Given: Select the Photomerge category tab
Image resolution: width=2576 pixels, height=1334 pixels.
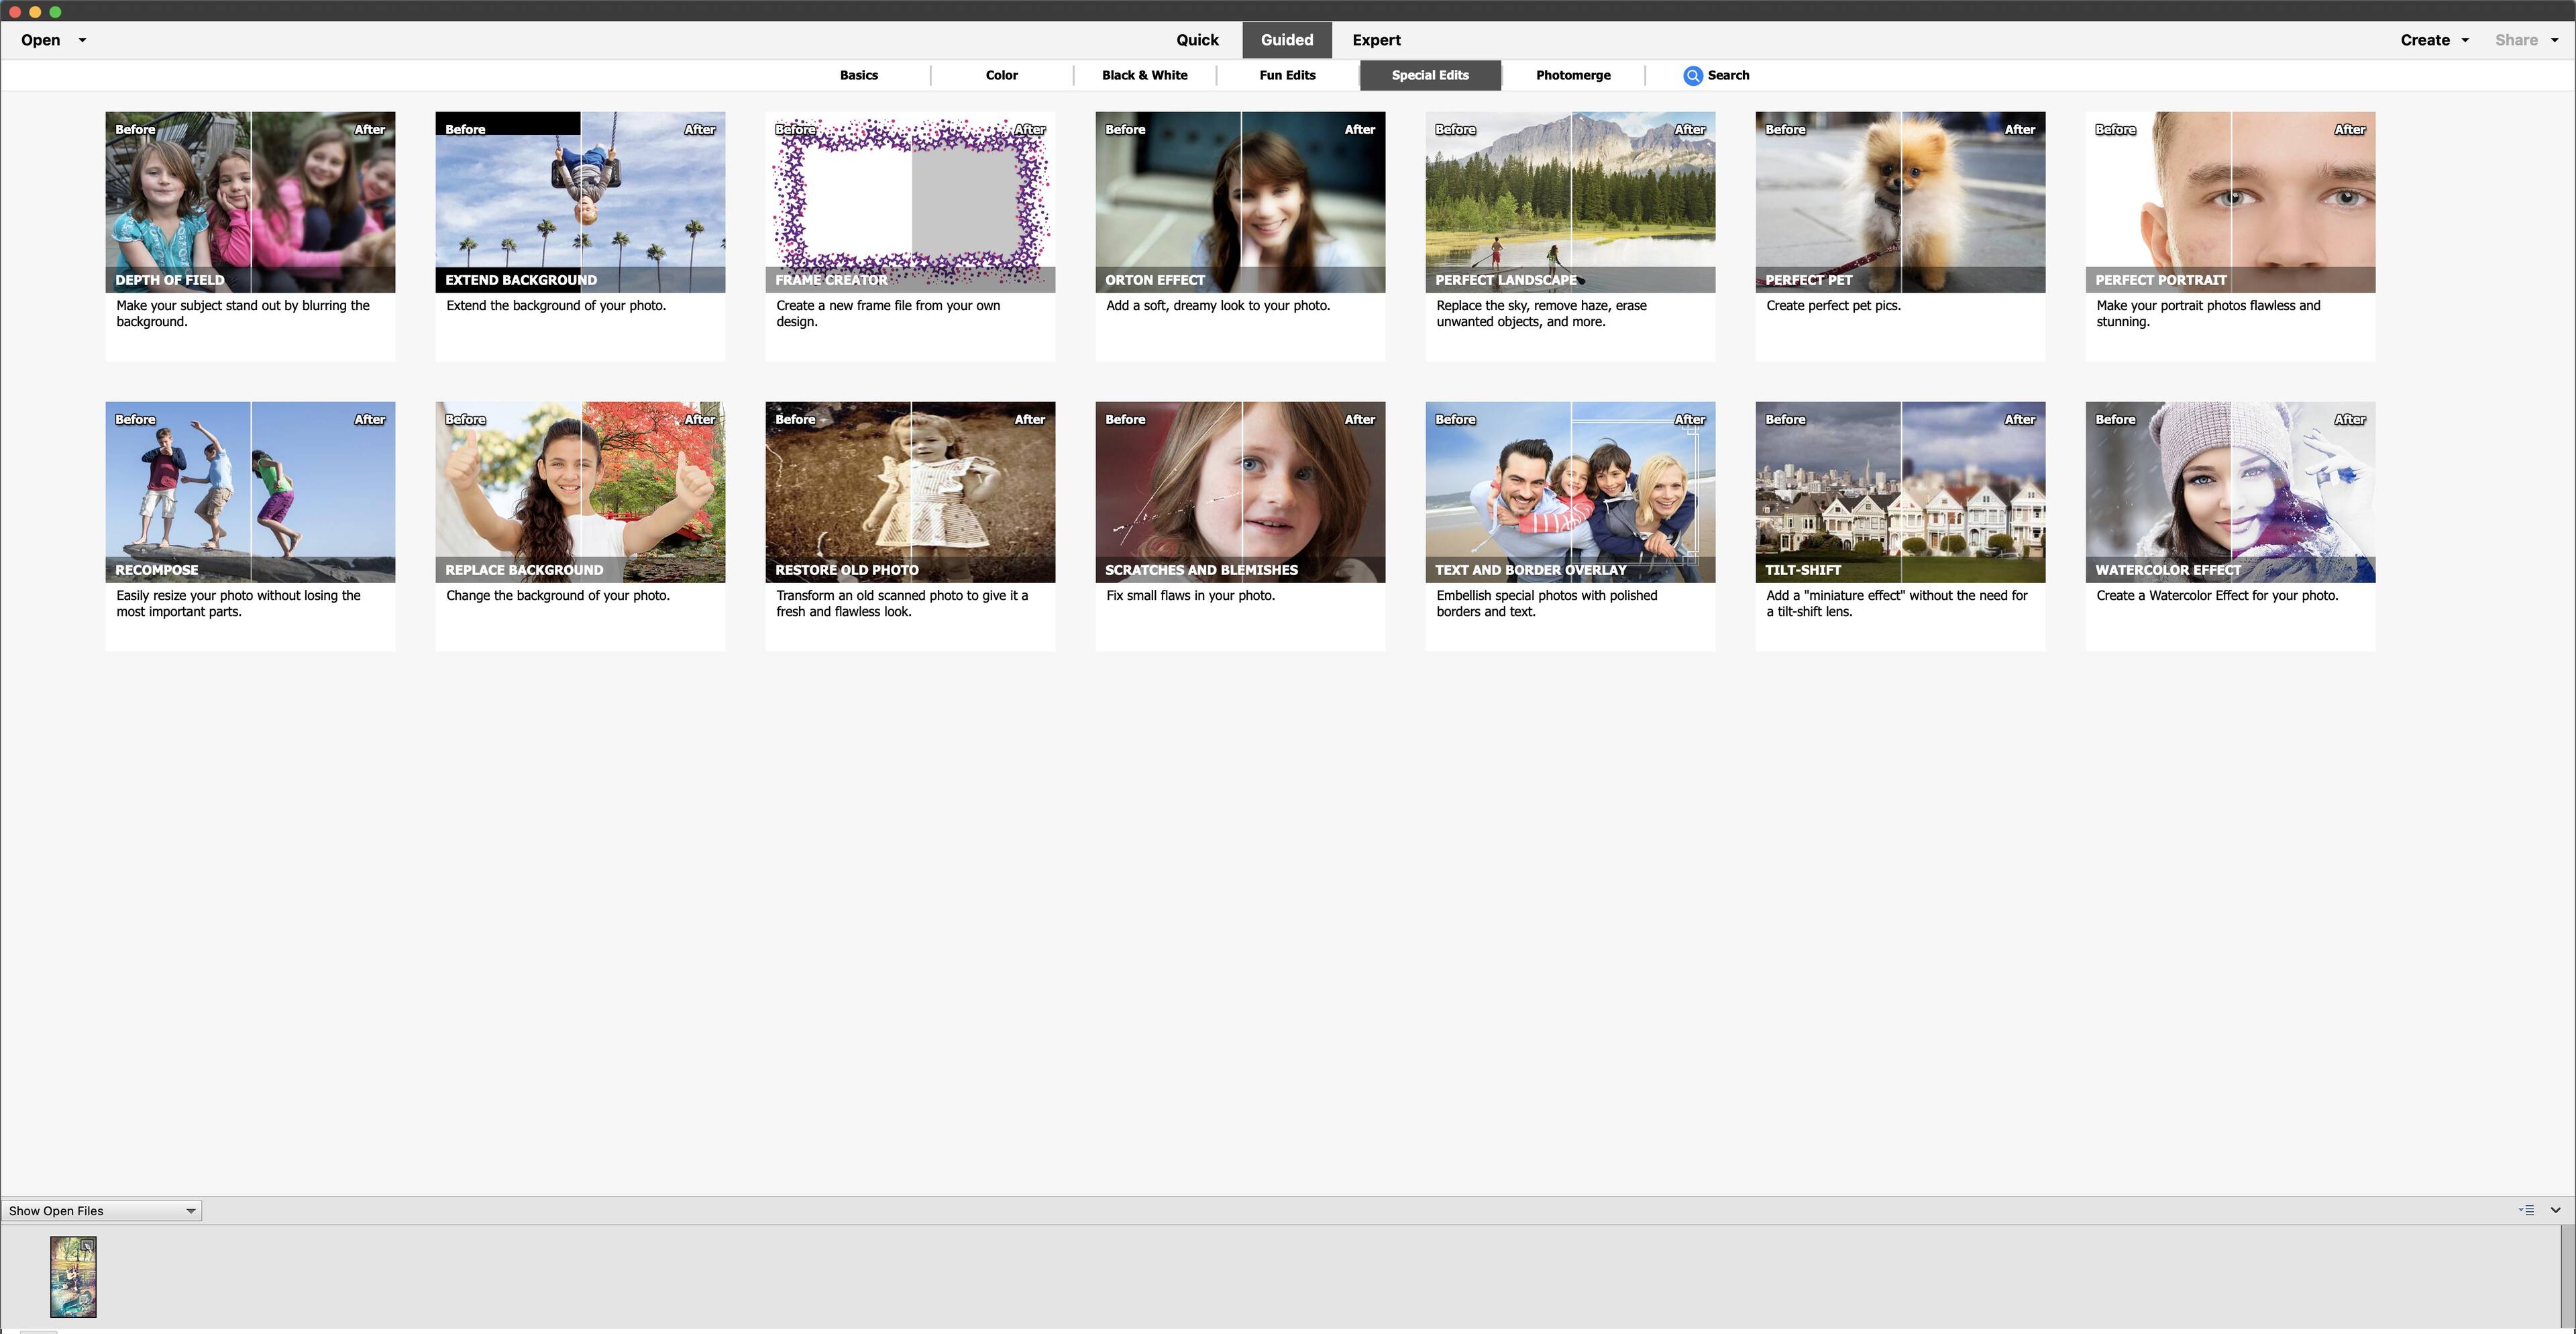Looking at the screenshot, I should (1573, 75).
